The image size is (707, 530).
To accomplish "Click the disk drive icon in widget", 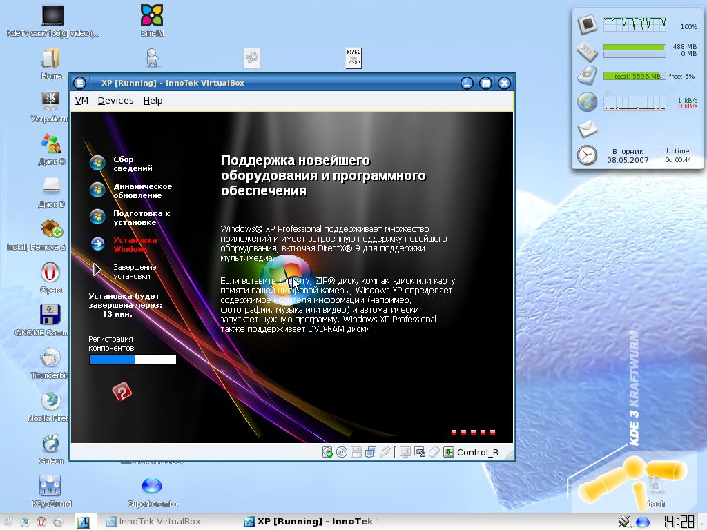I will point(587,76).
